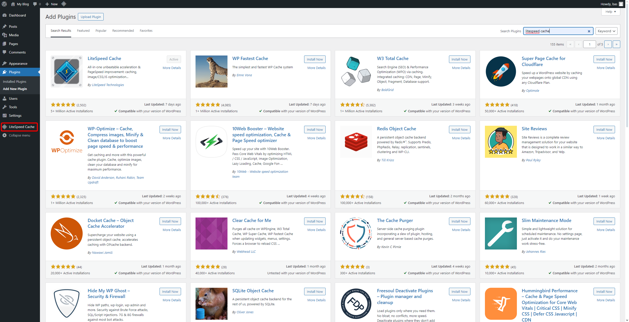Clear the plugin search field
The height and width of the screenshot is (322, 629).
589,31
